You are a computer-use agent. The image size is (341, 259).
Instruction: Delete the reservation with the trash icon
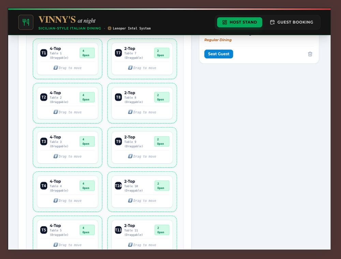(x=310, y=54)
